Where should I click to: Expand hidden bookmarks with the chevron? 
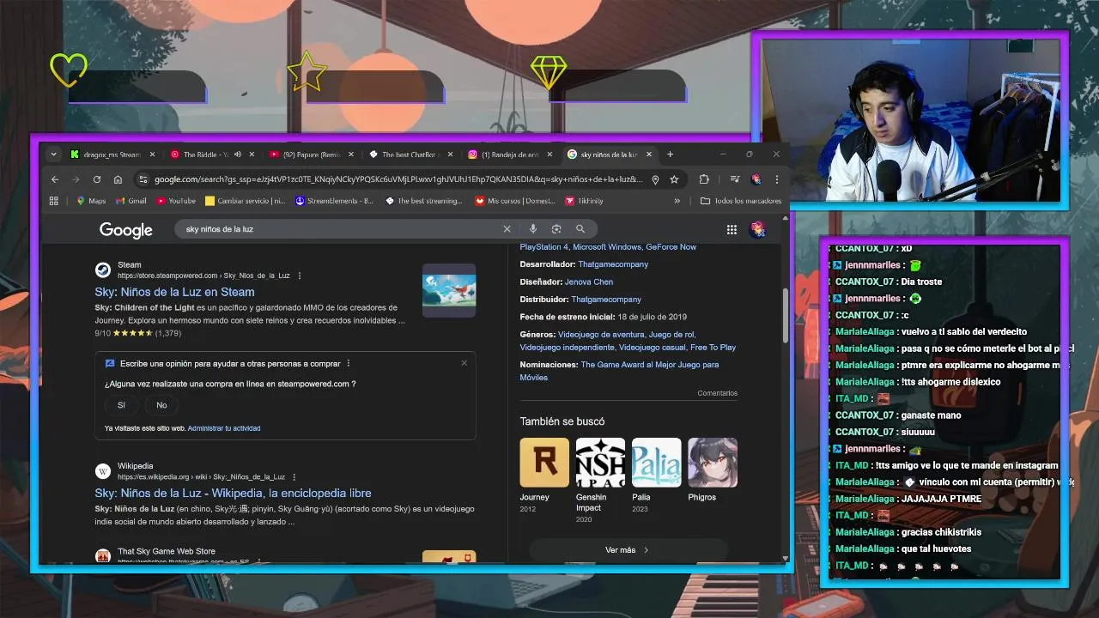pyautogui.click(x=677, y=201)
